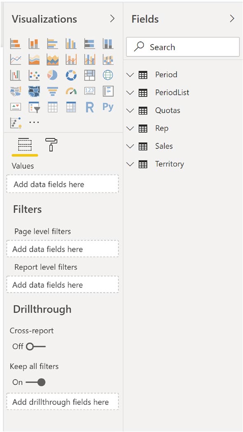Select the donut chart visualization icon
The image size is (243, 432).
click(x=71, y=75)
